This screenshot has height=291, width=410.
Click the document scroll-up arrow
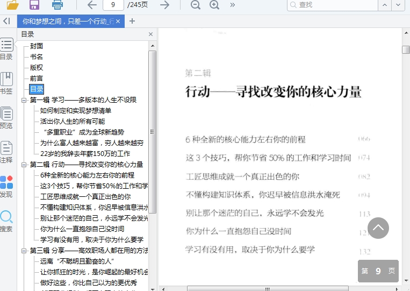(406, 33)
